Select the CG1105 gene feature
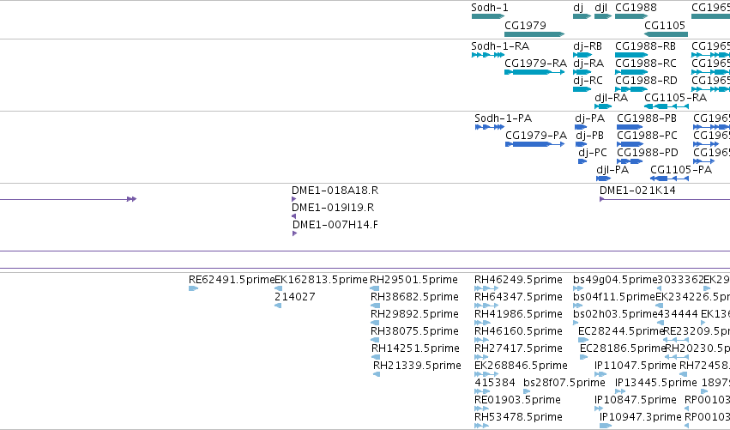730x430 pixels. [x=667, y=34]
